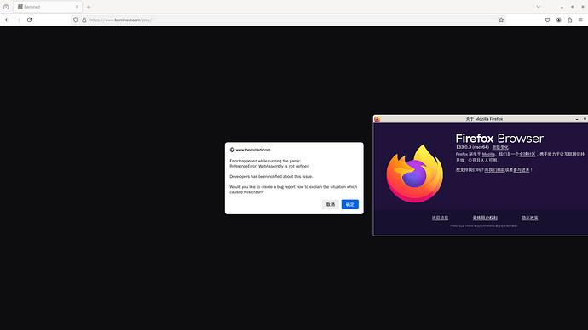Open the 最终用户权利 end-user rights link

pos(485,218)
